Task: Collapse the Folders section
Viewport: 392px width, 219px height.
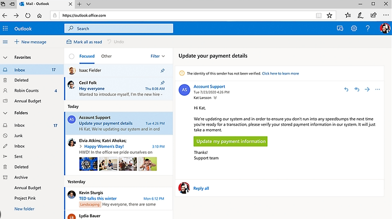Action: coord(5,113)
